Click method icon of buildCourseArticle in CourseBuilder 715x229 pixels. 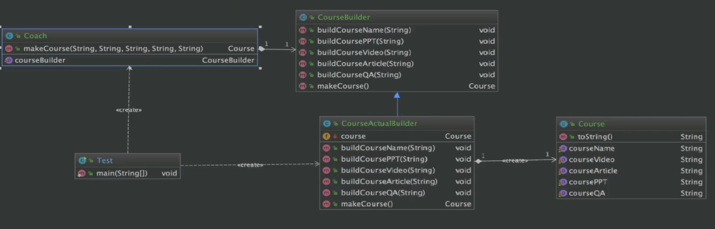click(303, 64)
